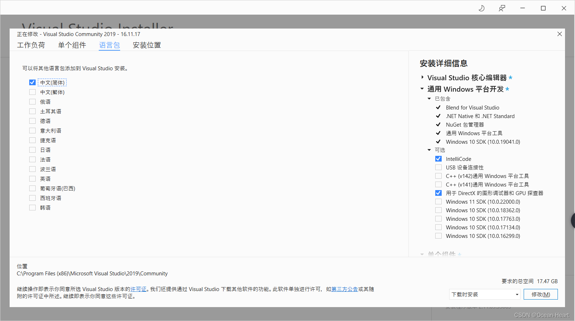Tick the 意大利语 checkbox
The height and width of the screenshot is (321, 575).
[32, 131]
